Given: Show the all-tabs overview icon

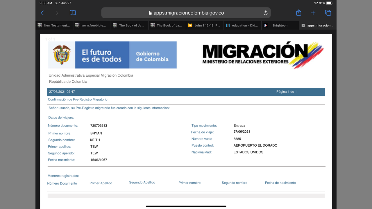Looking at the screenshot, I should point(328,13).
